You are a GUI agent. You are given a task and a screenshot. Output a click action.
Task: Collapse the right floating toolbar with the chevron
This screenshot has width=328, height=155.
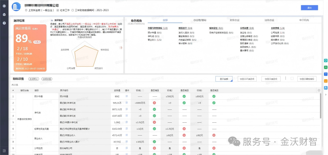(326, 95)
